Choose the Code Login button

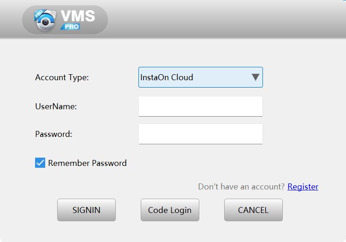coord(170,210)
